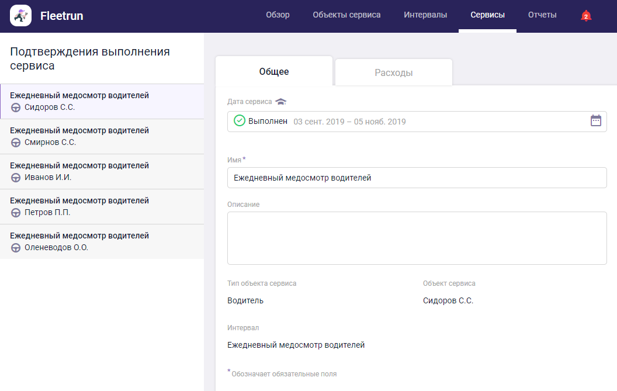617x391 pixels.
Task: Open notifications bell with badge
Action: 585,16
